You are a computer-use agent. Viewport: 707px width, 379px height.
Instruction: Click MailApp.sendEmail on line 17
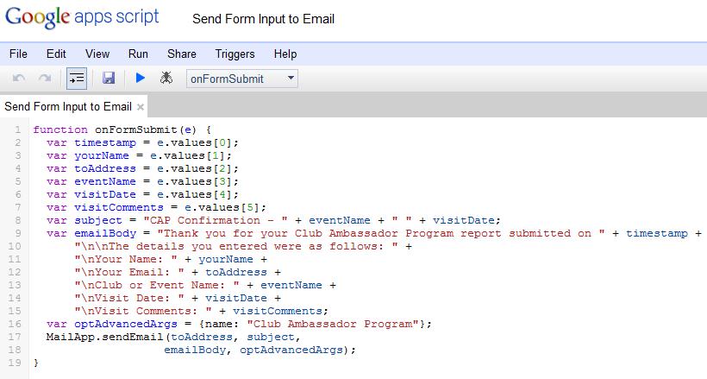click(x=104, y=337)
